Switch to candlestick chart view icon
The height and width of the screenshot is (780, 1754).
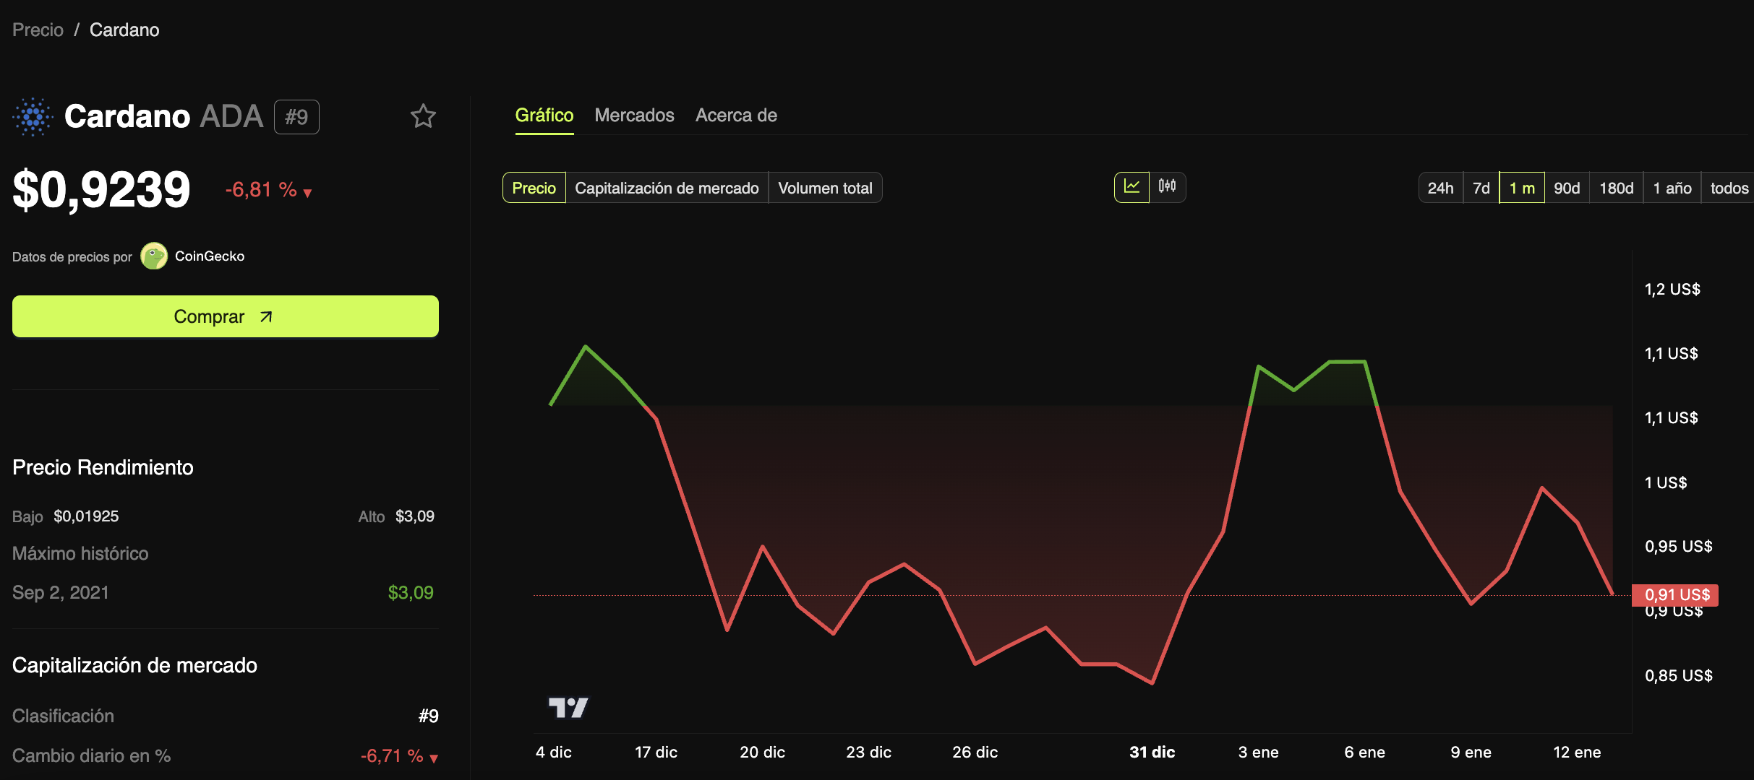pos(1167,187)
